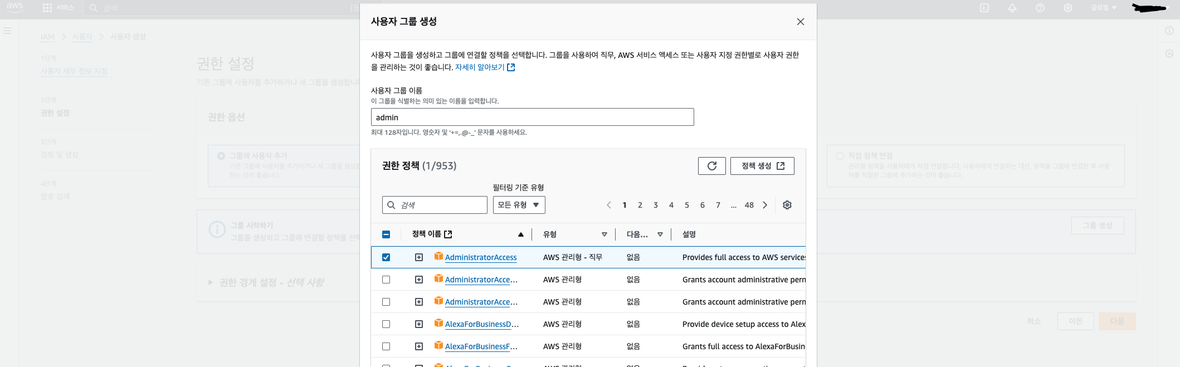Click the external link icon beside 정책 이름
This screenshot has width=1180, height=367.
448,234
